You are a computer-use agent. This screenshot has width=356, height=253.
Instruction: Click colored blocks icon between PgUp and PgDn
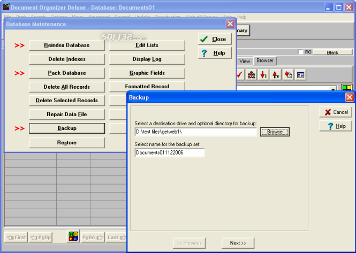pos(73,236)
